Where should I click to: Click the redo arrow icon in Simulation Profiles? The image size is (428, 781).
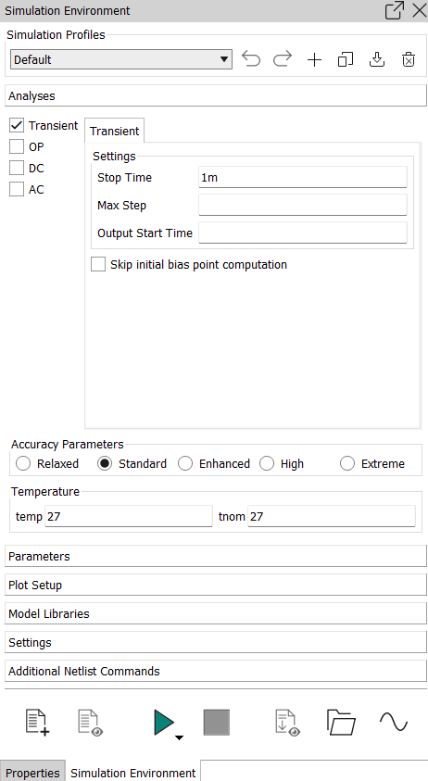283,60
